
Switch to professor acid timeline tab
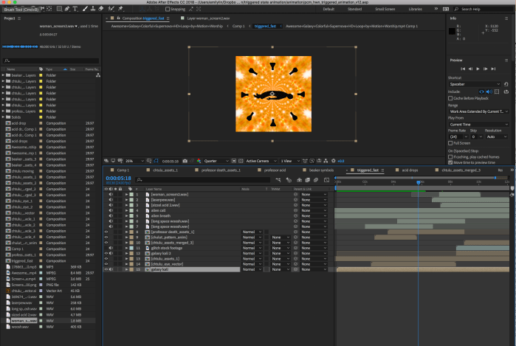pos(275,170)
